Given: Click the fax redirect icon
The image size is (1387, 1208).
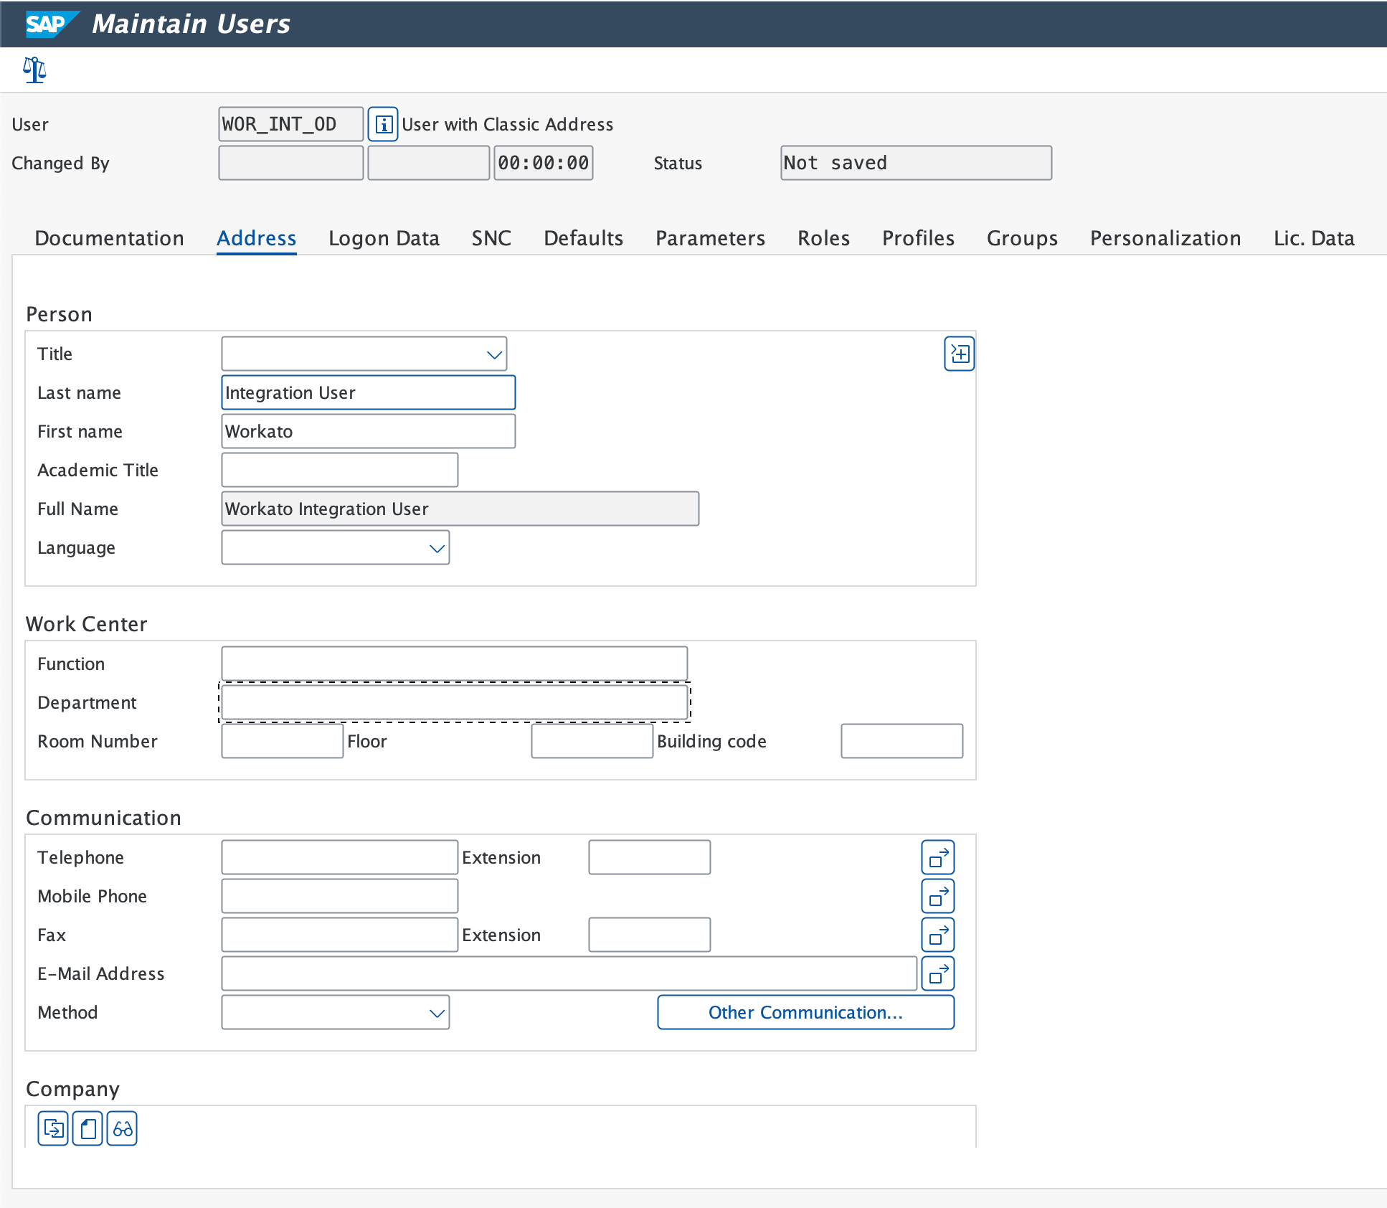Looking at the screenshot, I should pos(939,934).
